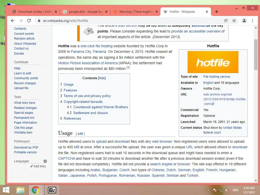Open Recent changes link
This screenshot has width=260, height=195.
25,83
